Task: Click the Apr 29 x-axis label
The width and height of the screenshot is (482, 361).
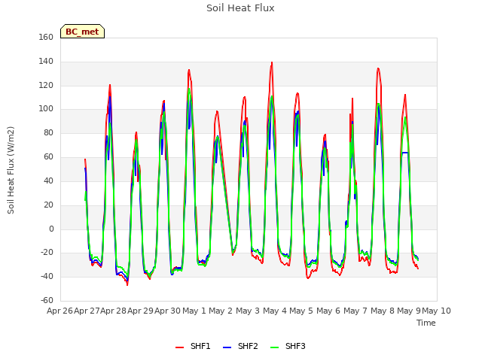Action: (x=140, y=311)
